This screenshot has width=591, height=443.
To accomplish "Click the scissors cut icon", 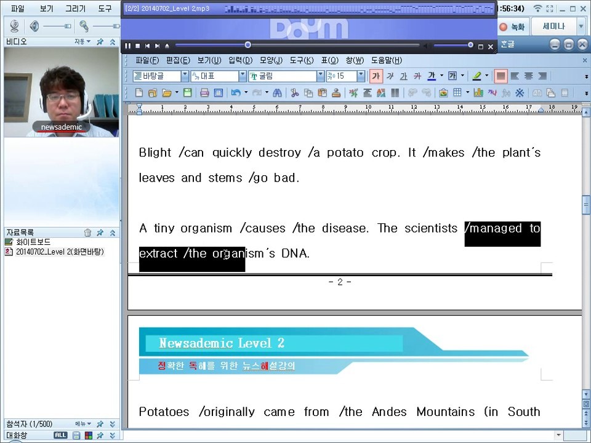I will [295, 93].
